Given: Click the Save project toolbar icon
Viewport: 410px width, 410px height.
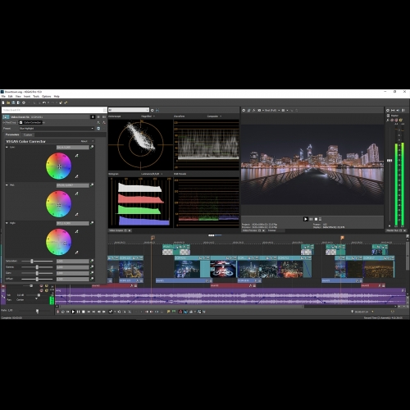Looking at the screenshot, I should (x=13, y=102).
